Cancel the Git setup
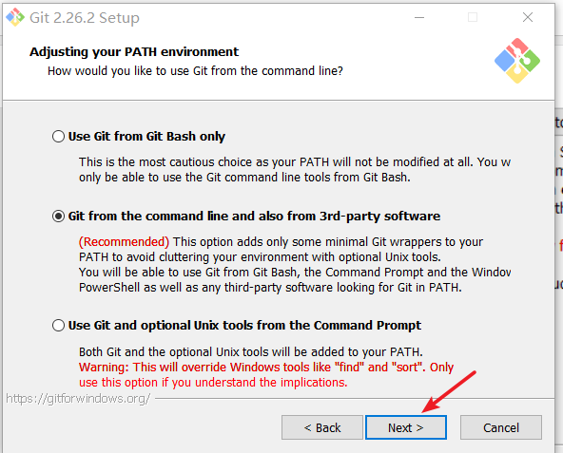Screen dimensions: 563x453 point(501,427)
